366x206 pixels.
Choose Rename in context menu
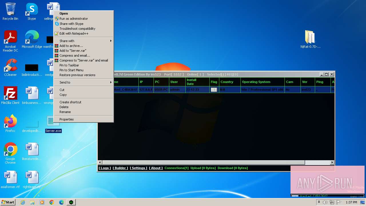coord(84,112)
